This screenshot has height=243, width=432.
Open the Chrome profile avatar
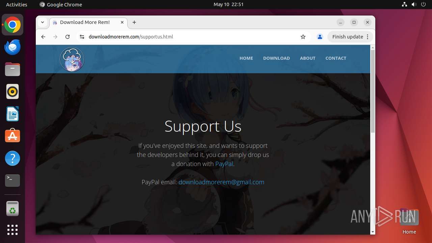coord(320,37)
